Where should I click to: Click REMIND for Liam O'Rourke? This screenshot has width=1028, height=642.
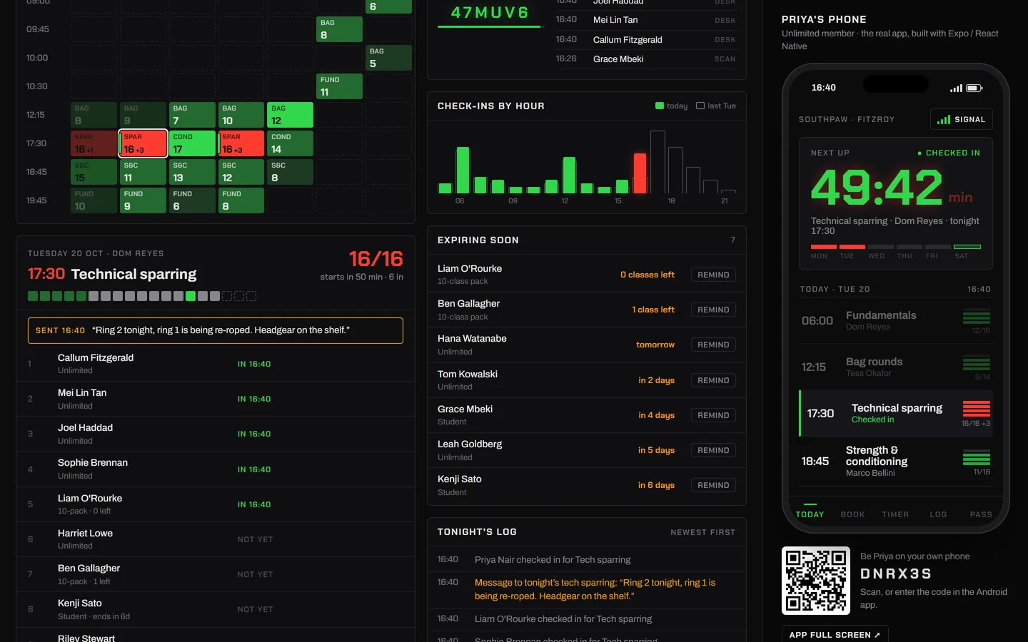713,275
